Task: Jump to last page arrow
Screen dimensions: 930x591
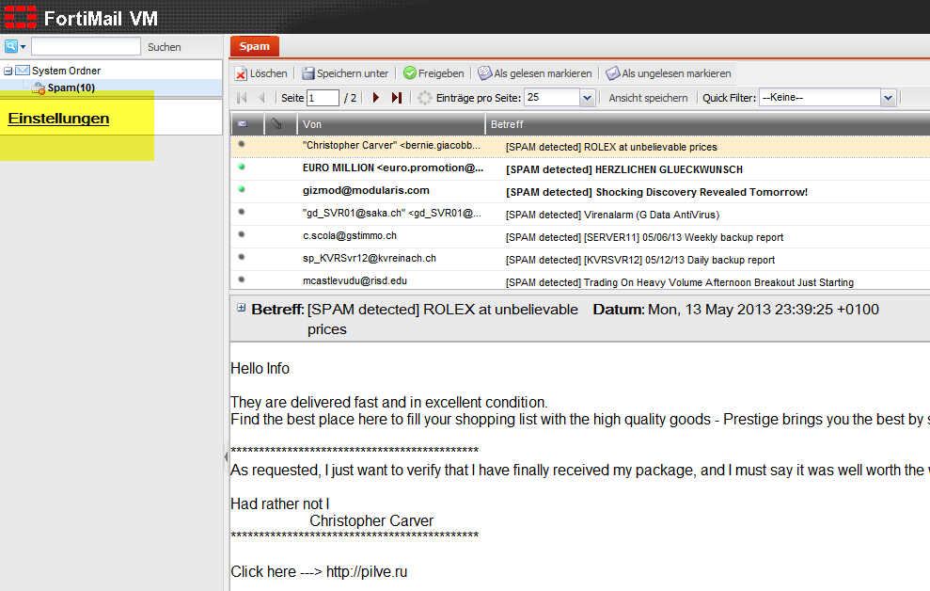Action: (396, 98)
